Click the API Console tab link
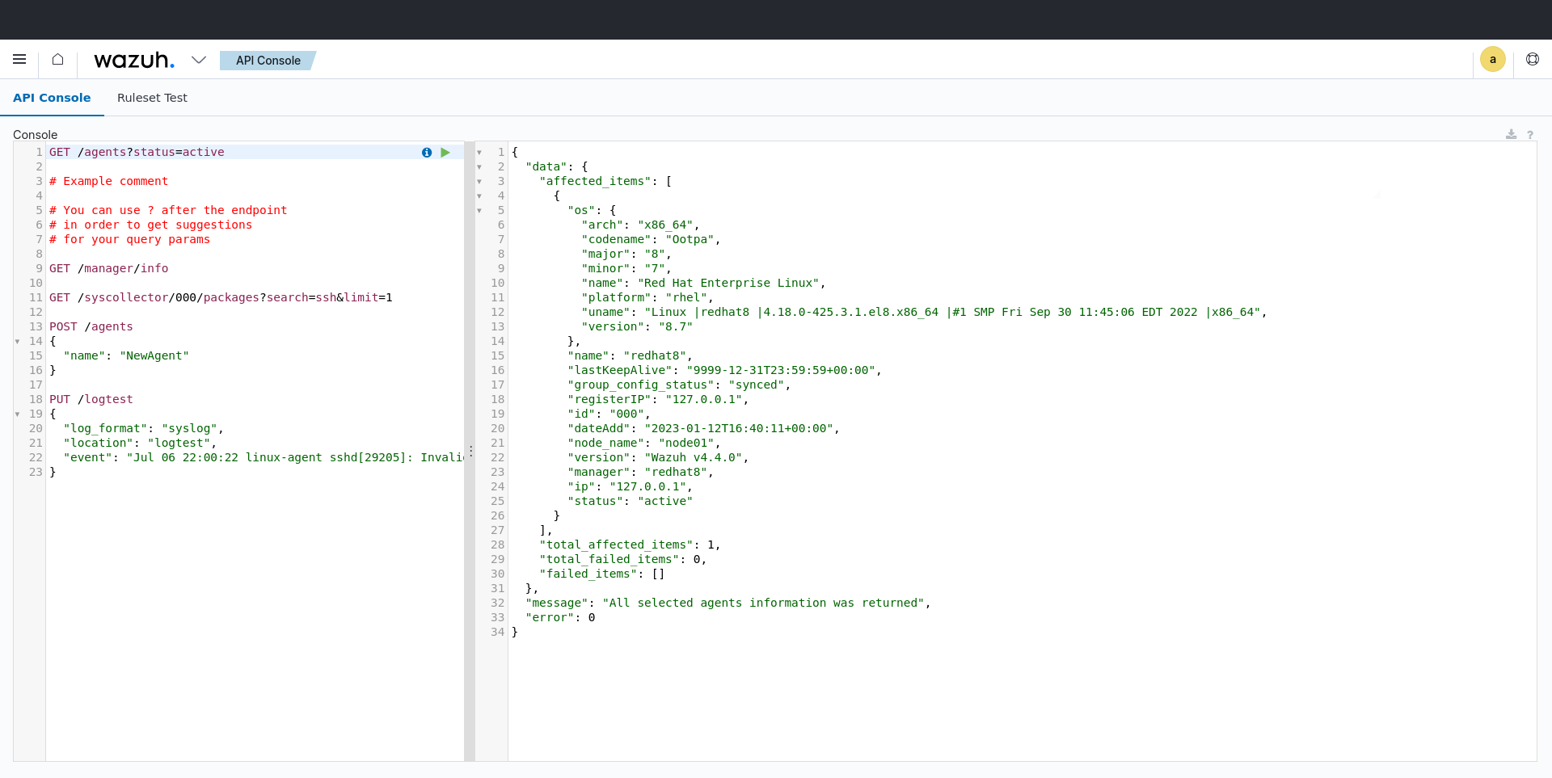The height and width of the screenshot is (778, 1552). point(52,97)
